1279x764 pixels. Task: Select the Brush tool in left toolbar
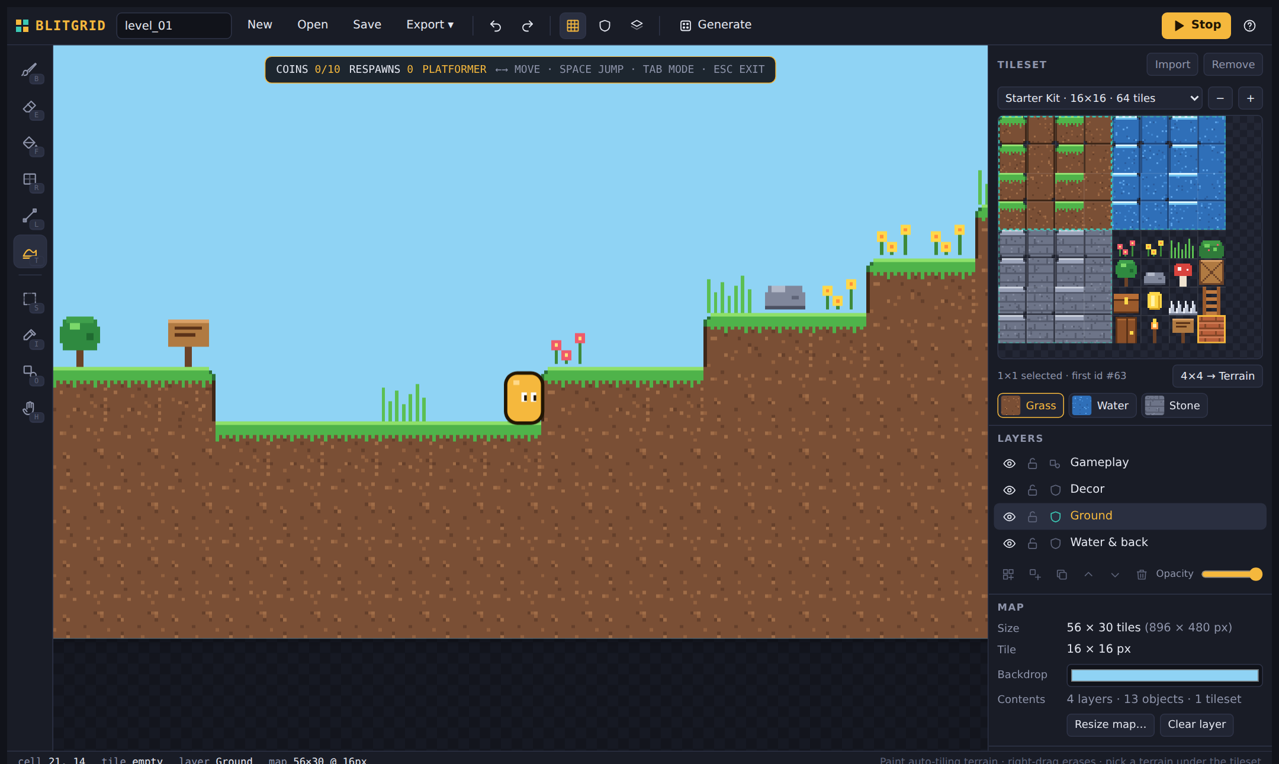click(x=30, y=70)
